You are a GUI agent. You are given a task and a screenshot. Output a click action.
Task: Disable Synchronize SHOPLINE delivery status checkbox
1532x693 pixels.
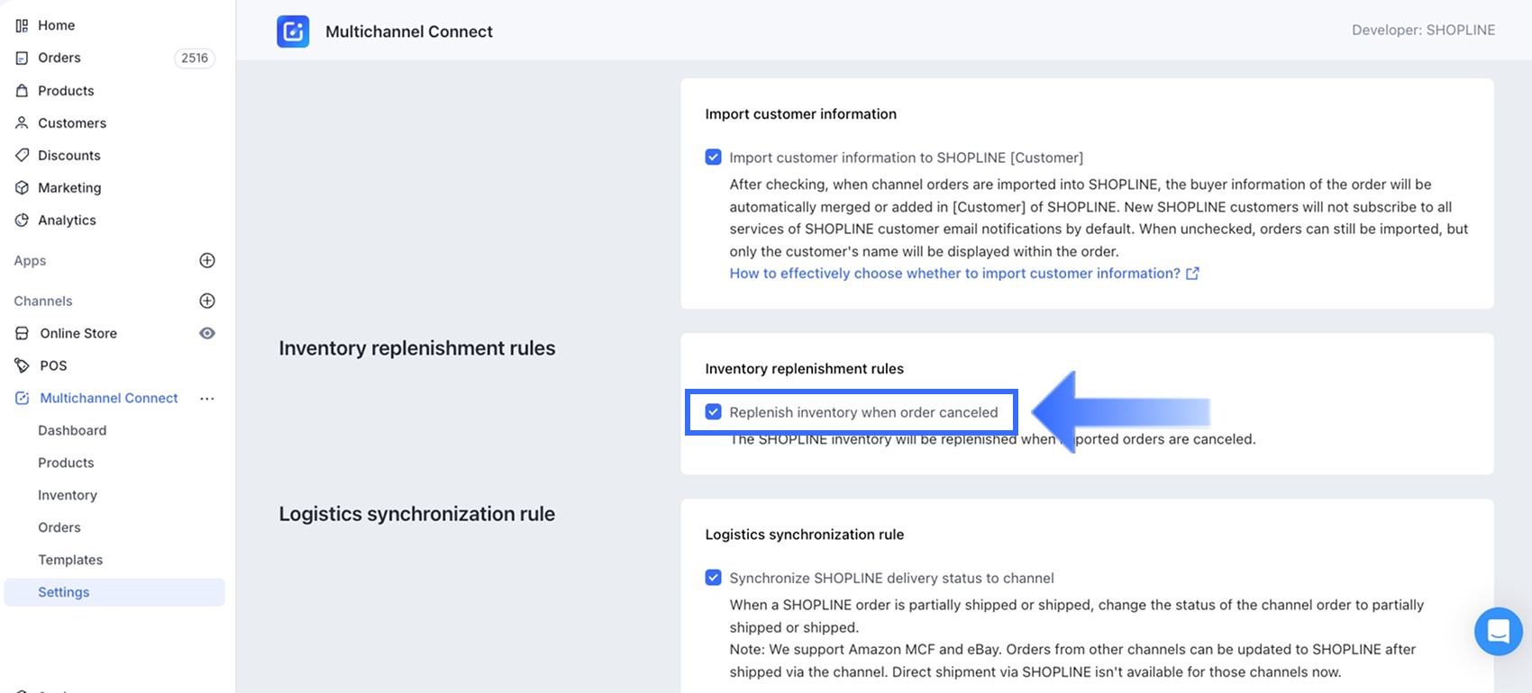[713, 578]
